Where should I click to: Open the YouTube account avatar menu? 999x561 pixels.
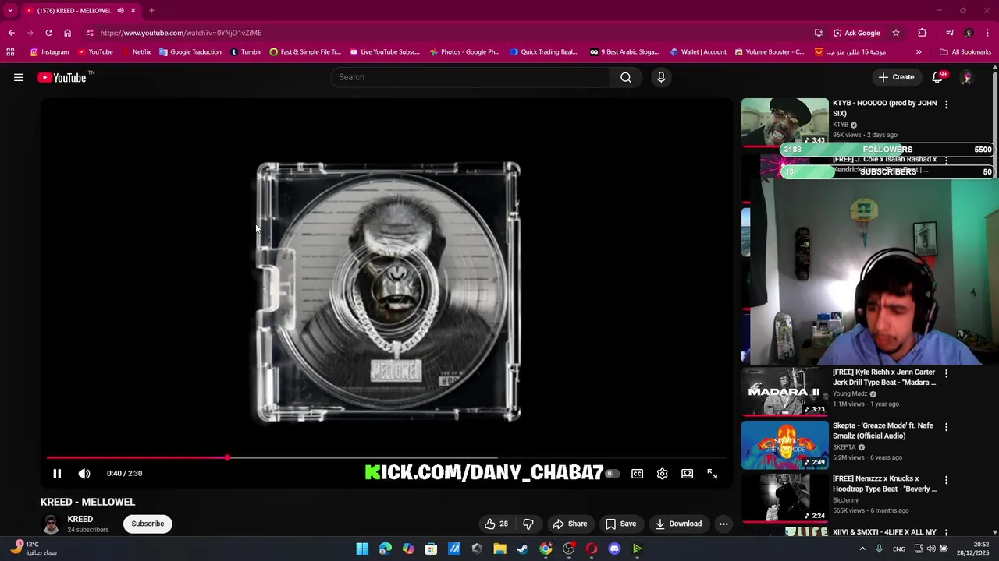(966, 77)
